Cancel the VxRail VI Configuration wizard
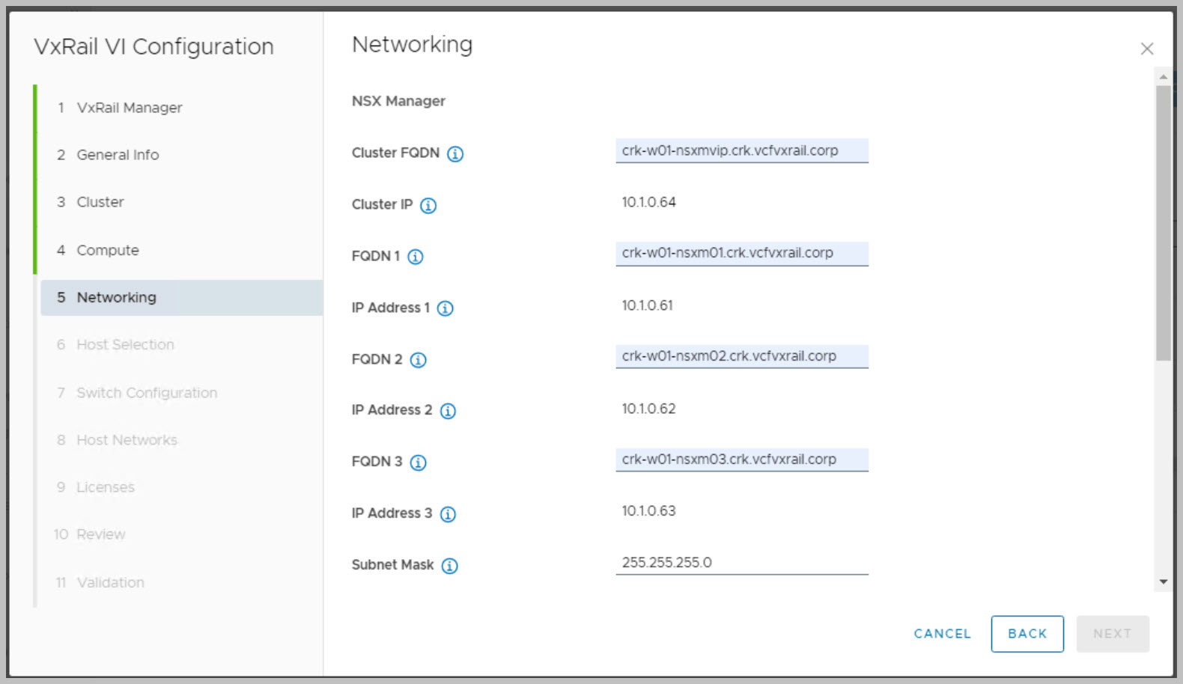Viewport: 1183px width, 684px height. point(942,634)
